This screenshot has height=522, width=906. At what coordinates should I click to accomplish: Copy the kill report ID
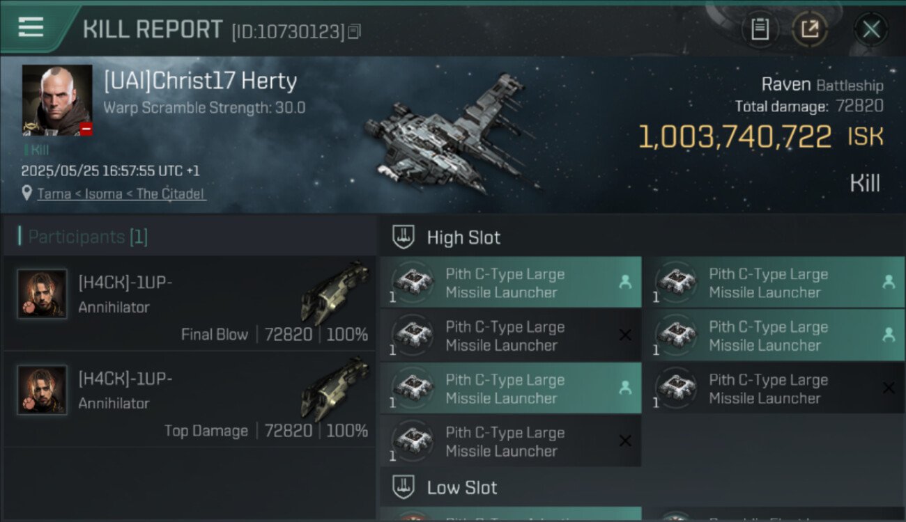coord(354,31)
